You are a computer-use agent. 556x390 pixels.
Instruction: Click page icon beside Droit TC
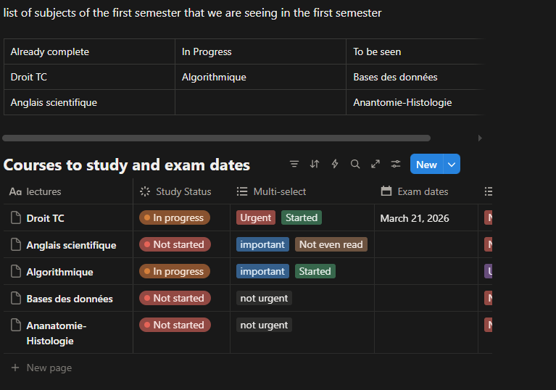point(16,217)
